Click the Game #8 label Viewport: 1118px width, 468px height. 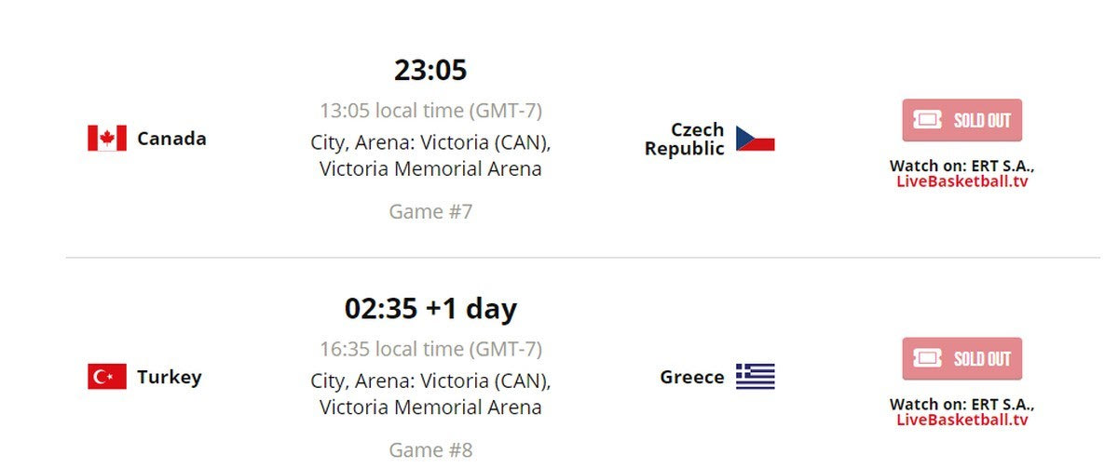(430, 450)
